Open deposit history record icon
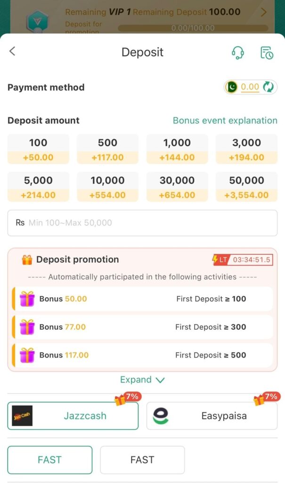This screenshot has height=483, width=285. [x=267, y=52]
